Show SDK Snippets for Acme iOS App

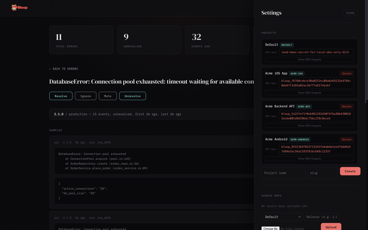(309, 93)
